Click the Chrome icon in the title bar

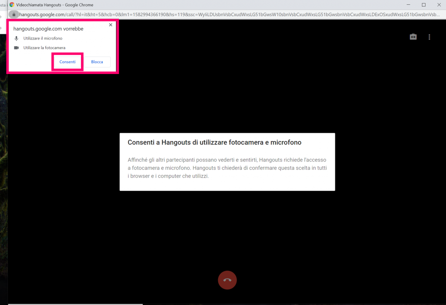(12, 4)
